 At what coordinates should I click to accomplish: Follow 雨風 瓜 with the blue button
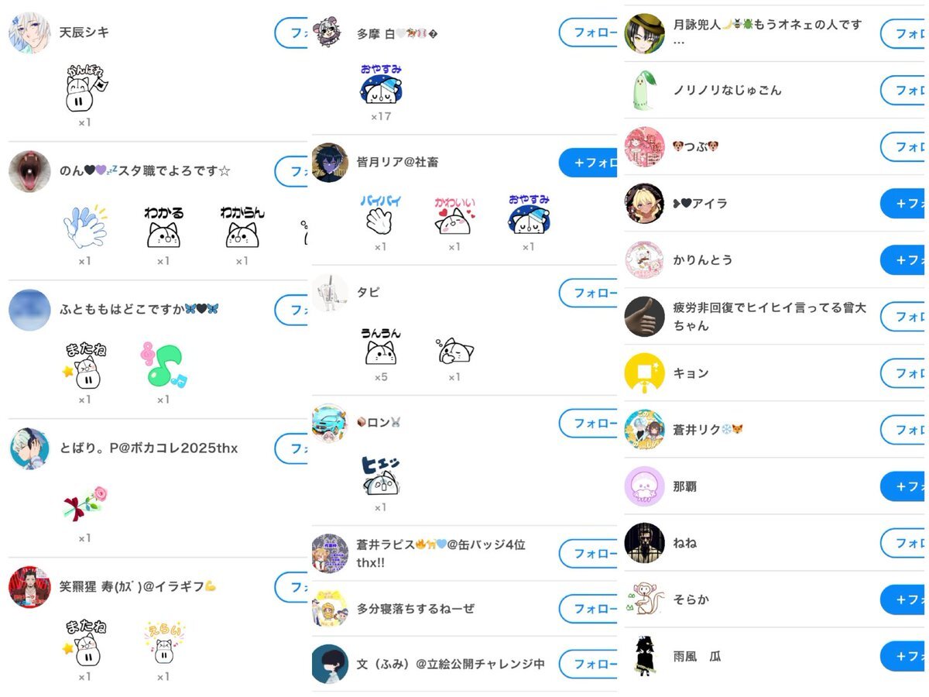click(x=903, y=656)
